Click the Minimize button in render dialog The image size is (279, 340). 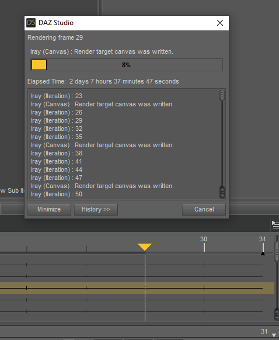49,209
